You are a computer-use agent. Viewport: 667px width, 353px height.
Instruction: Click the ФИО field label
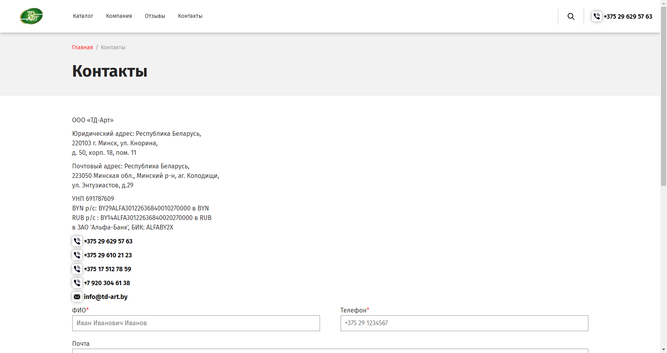click(81, 310)
